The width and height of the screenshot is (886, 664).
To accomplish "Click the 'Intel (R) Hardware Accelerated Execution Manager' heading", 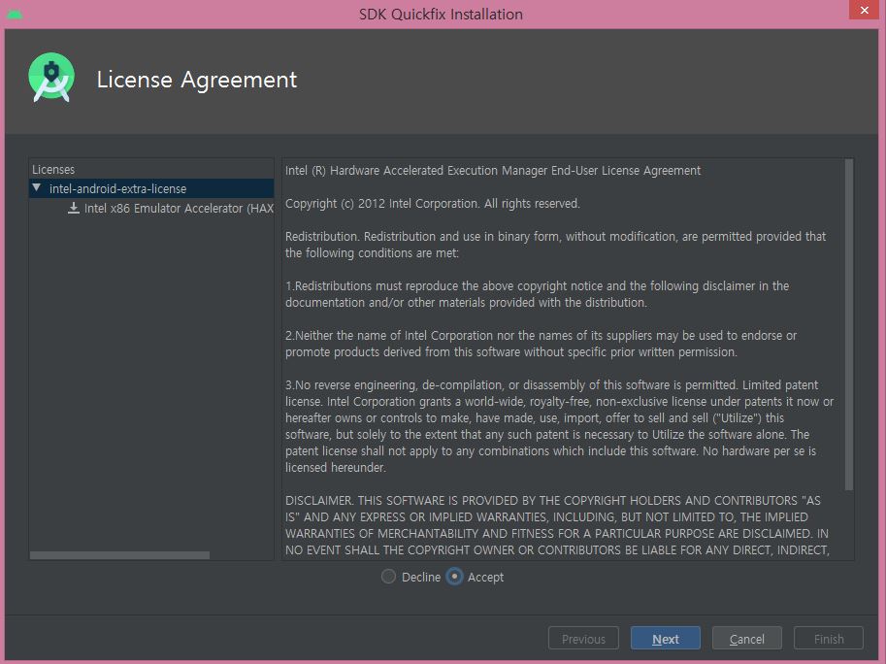I will tap(493, 171).
